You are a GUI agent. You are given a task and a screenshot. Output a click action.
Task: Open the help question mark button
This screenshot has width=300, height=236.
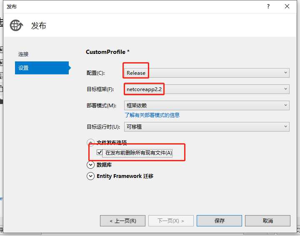(x=268, y=7)
